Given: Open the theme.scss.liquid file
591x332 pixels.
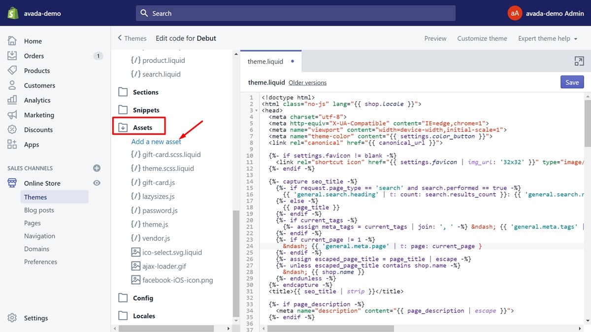Looking at the screenshot, I should pos(168,168).
